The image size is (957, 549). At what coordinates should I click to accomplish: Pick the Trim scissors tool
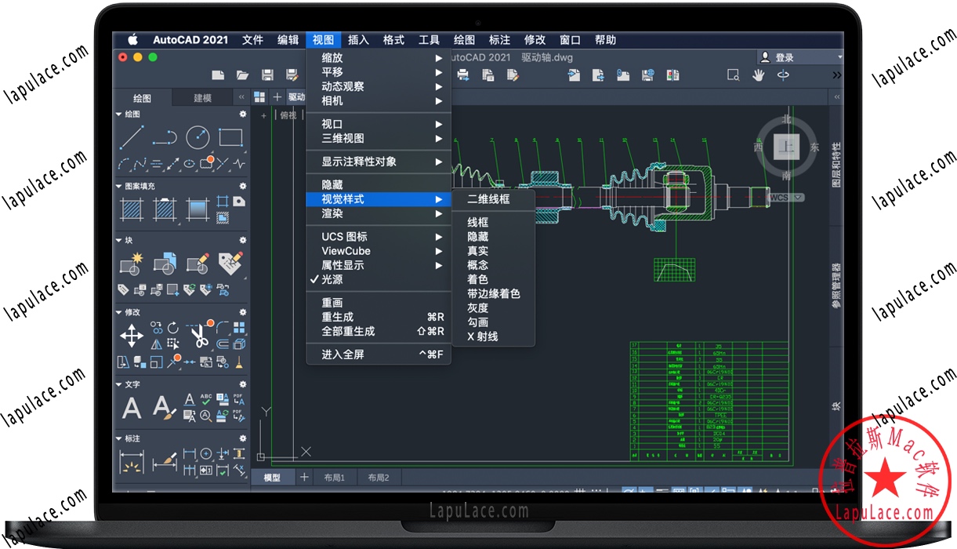(198, 337)
